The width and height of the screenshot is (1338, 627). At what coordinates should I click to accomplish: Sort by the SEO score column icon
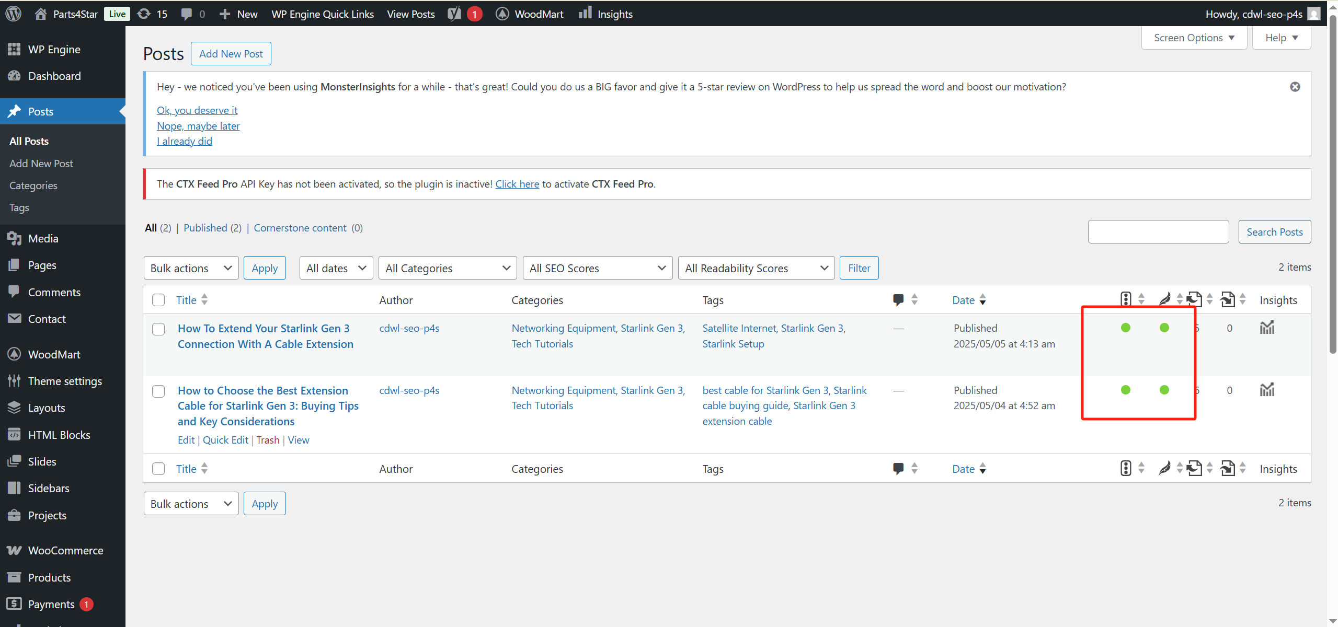point(1126,299)
